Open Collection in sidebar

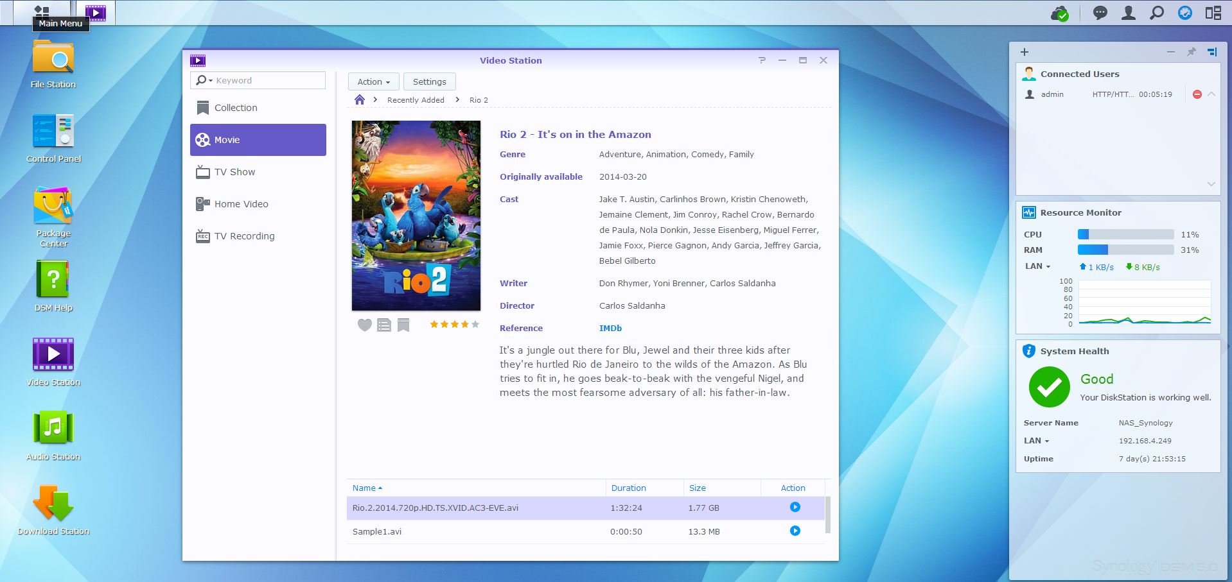click(258, 108)
